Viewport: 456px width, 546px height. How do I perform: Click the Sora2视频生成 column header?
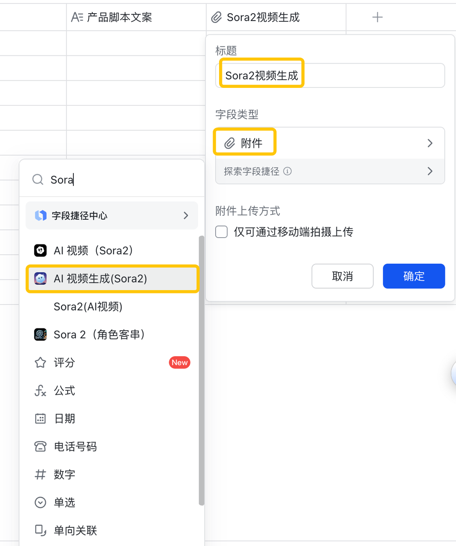(x=276, y=17)
